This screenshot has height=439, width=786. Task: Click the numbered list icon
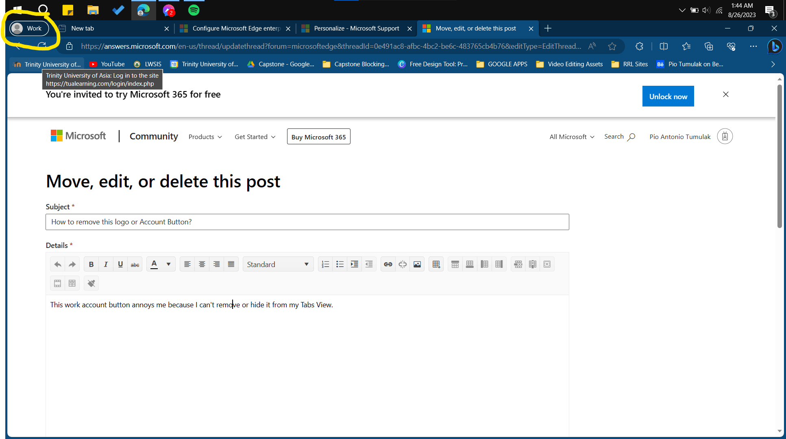tap(325, 264)
